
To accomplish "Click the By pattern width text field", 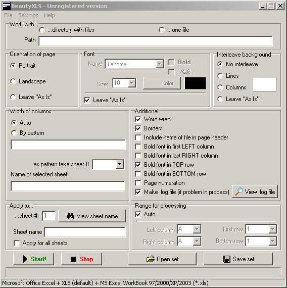I will 68,145.
